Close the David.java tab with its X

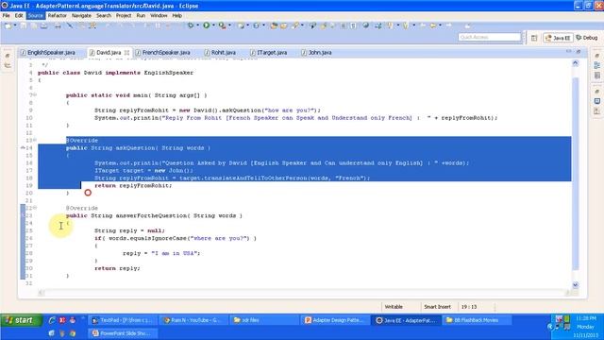tap(126, 53)
